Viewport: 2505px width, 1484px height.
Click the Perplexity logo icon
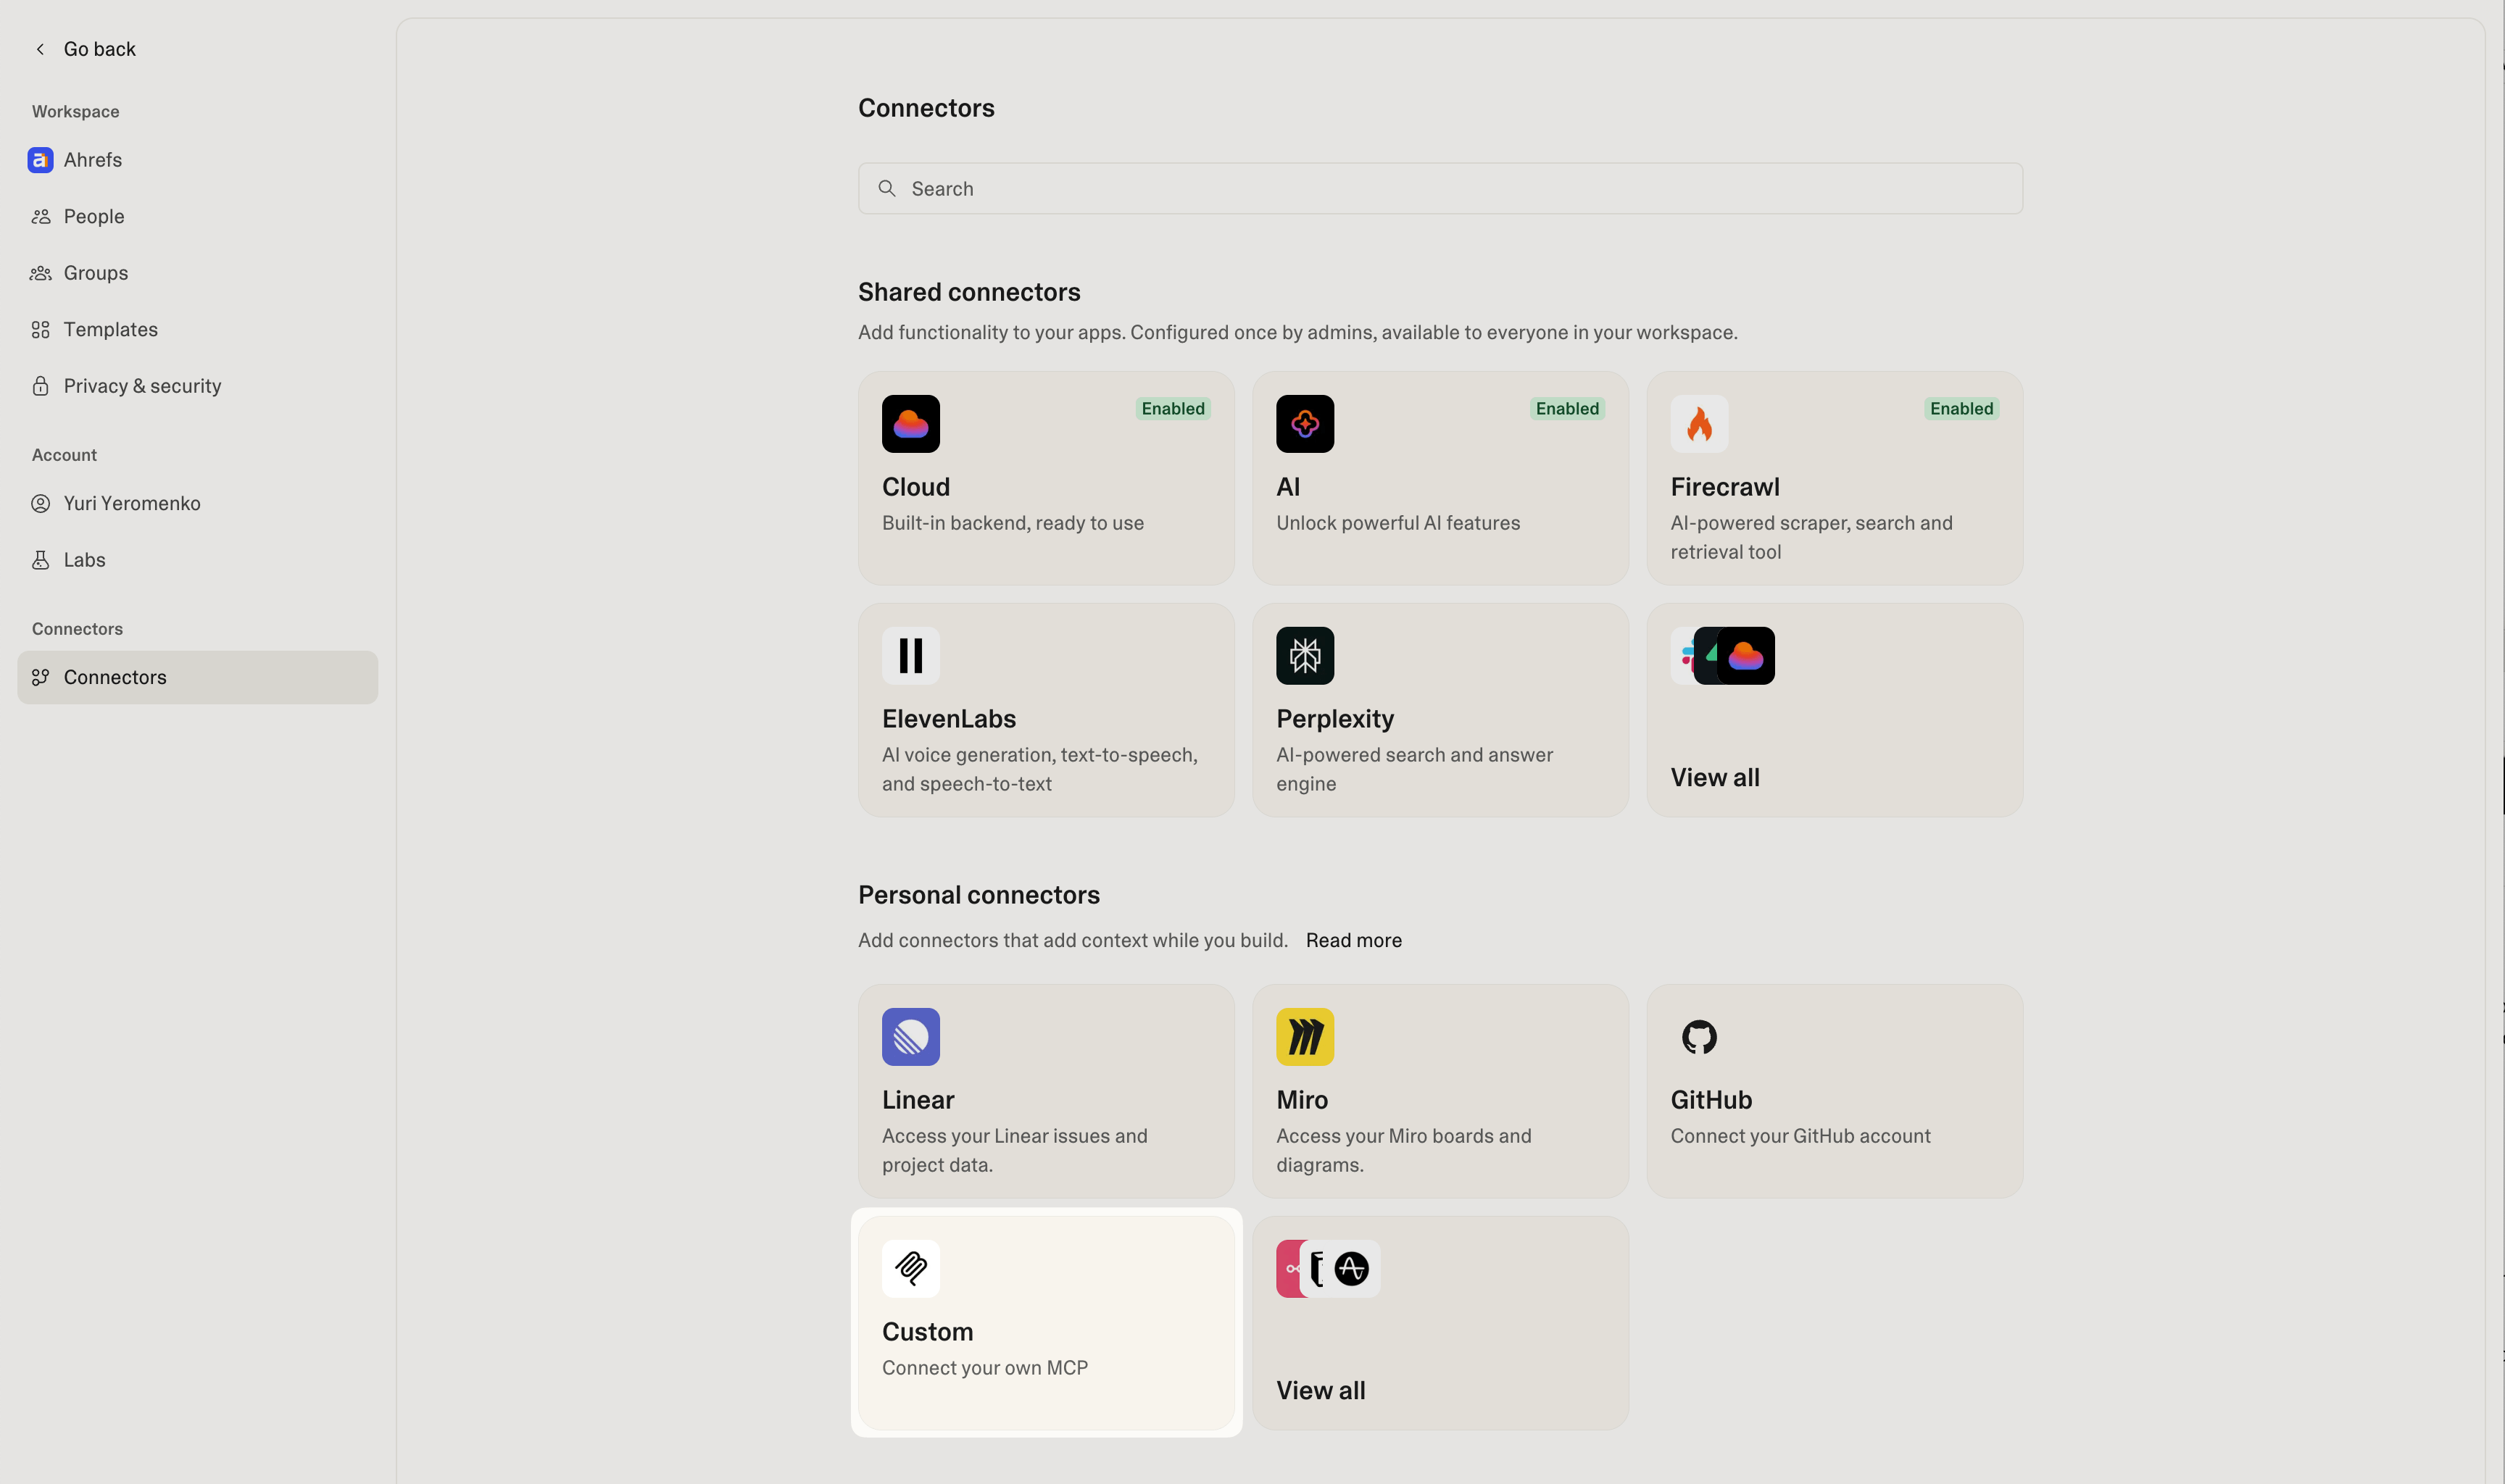click(1304, 656)
